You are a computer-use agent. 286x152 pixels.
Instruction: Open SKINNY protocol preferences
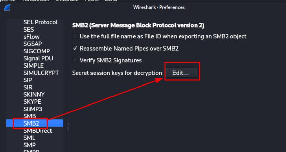35,94
